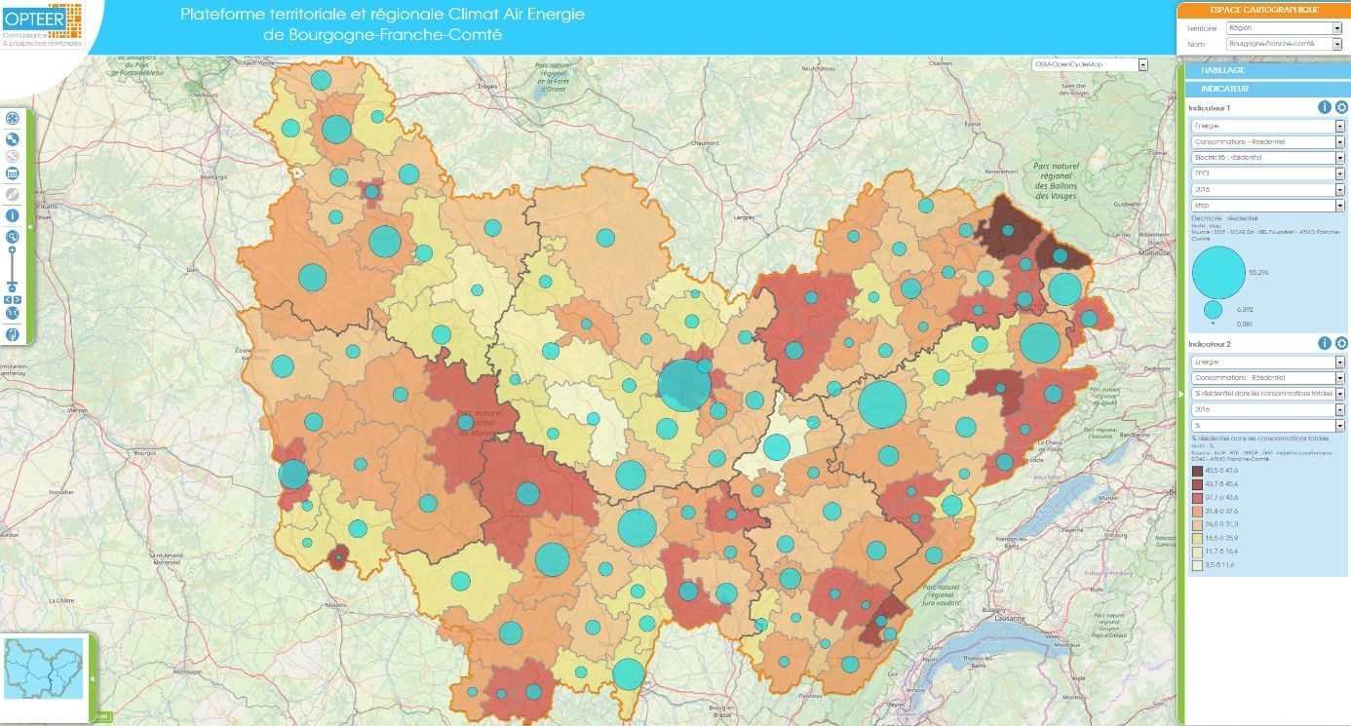Expand the HABILLAGE section
Viewport: 1351px width, 726px height.
coord(1267,70)
